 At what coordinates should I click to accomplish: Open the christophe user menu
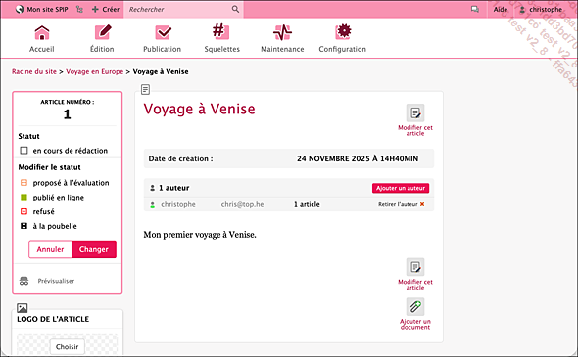coord(541,9)
